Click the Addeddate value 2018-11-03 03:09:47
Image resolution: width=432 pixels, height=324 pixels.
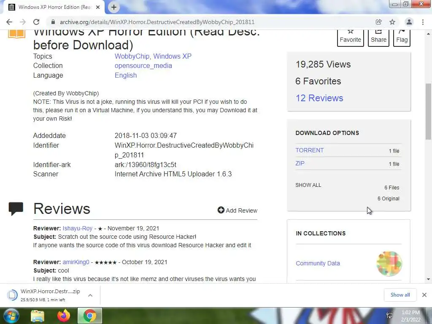(146, 135)
